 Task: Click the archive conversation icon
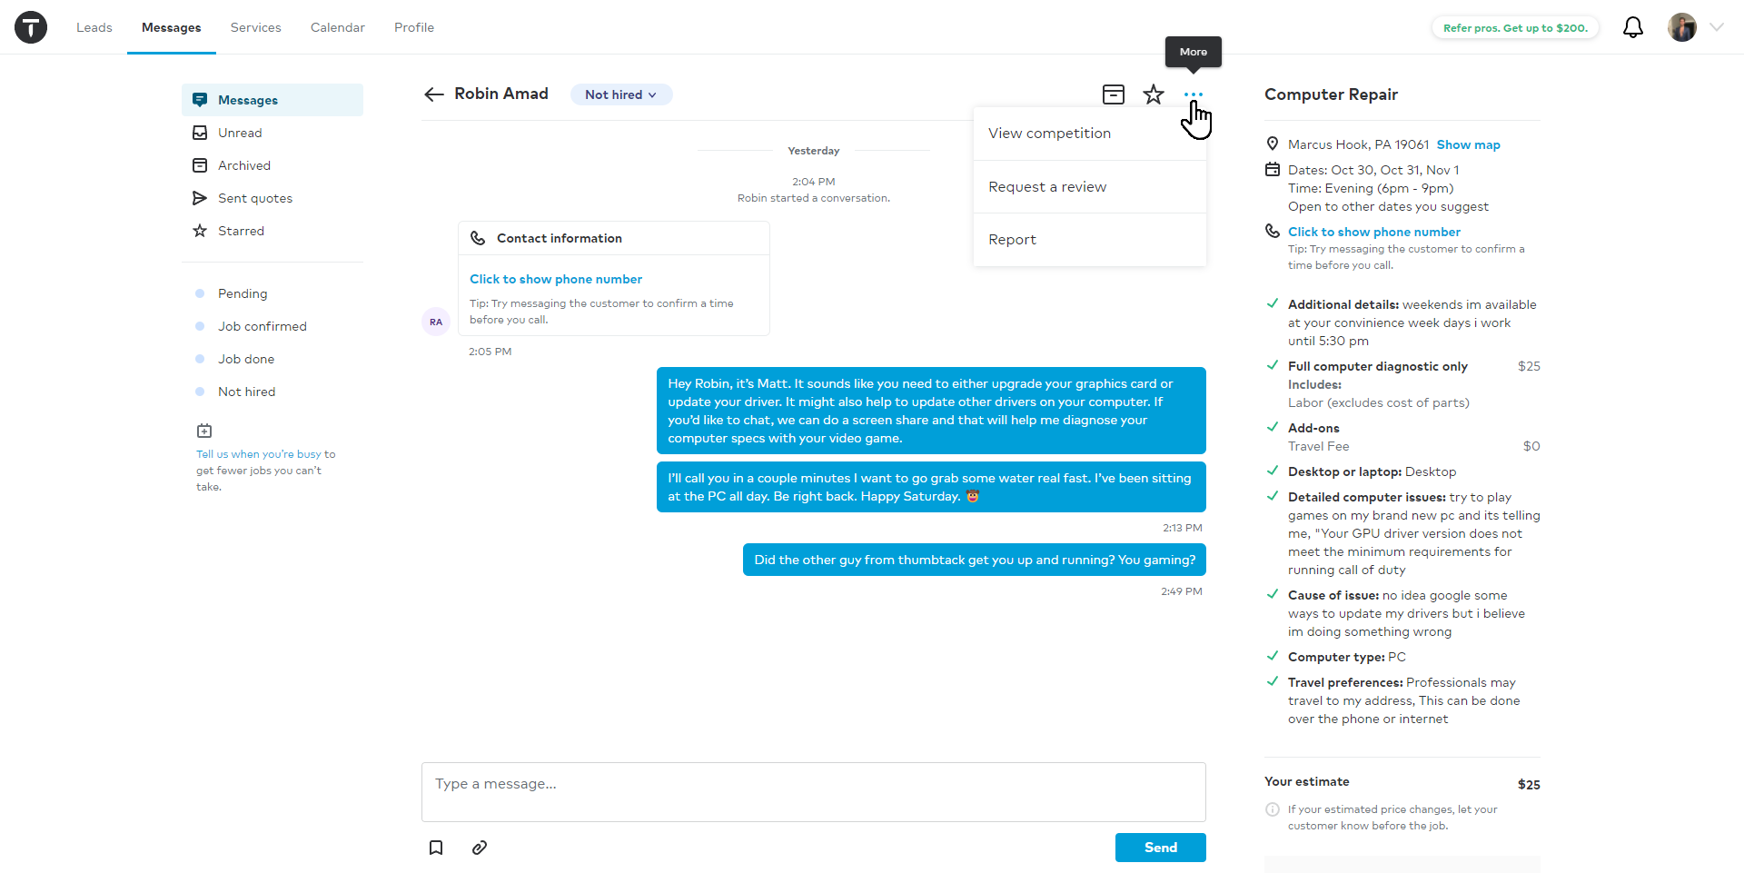pos(1114,94)
